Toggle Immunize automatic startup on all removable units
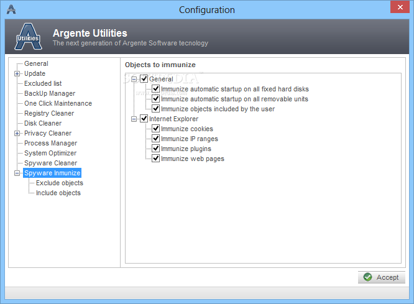414x304 pixels. point(156,99)
